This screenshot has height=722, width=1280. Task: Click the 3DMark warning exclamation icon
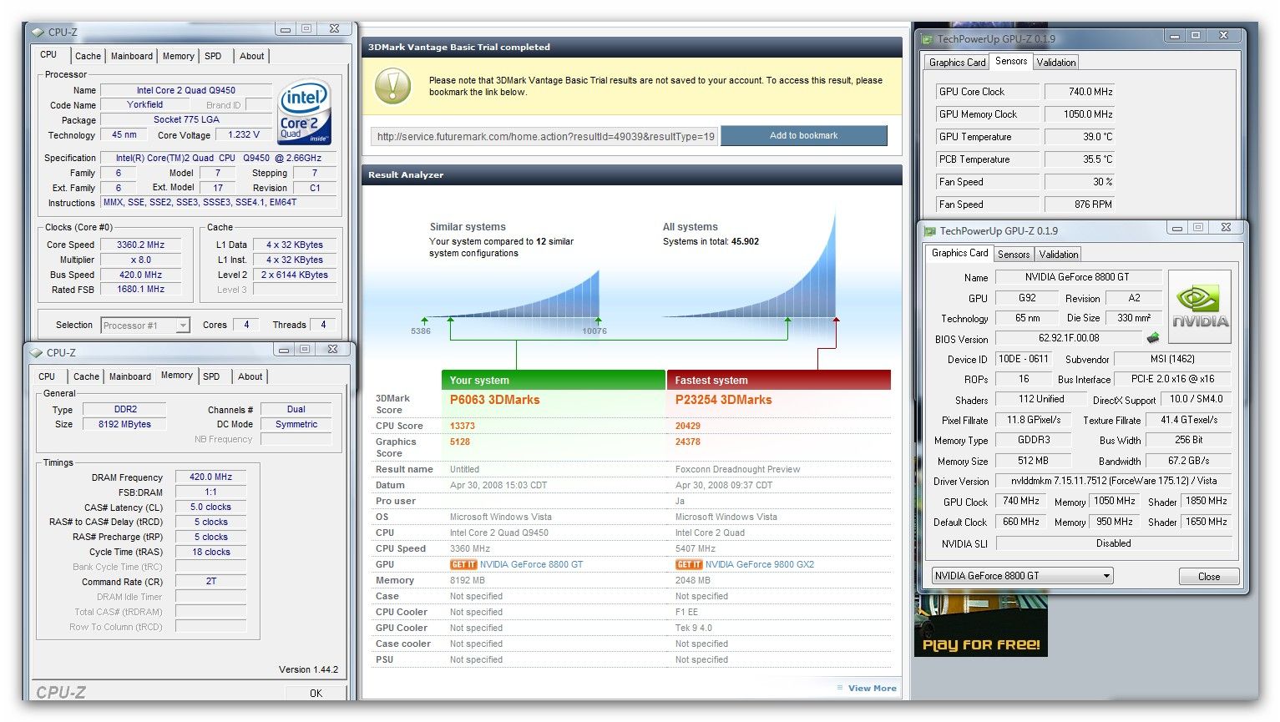pyautogui.click(x=392, y=86)
